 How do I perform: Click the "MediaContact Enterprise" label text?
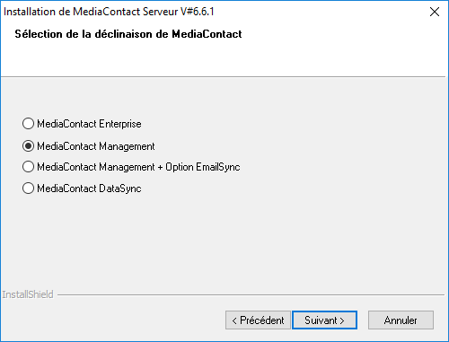[x=89, y=124]
